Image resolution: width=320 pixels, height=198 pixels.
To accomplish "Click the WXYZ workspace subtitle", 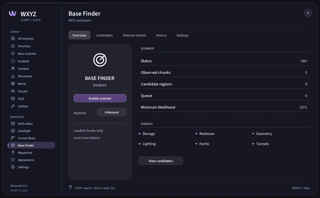I will coord(80,20).
